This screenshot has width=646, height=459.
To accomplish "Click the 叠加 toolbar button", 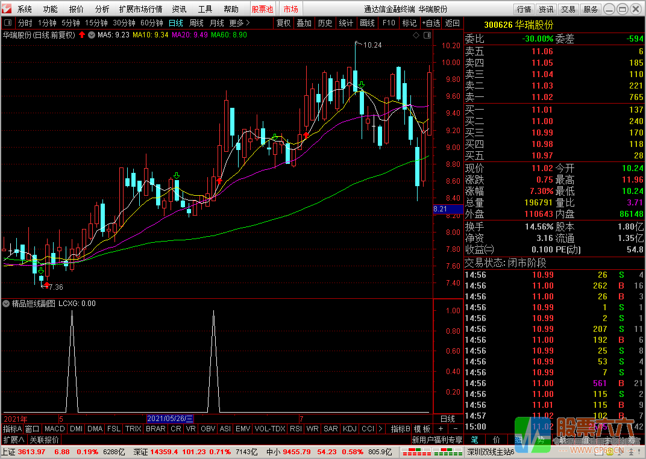I will [x=304, y=23].
